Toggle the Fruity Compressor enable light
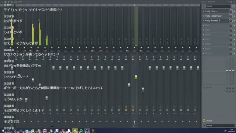 point(234,16)
